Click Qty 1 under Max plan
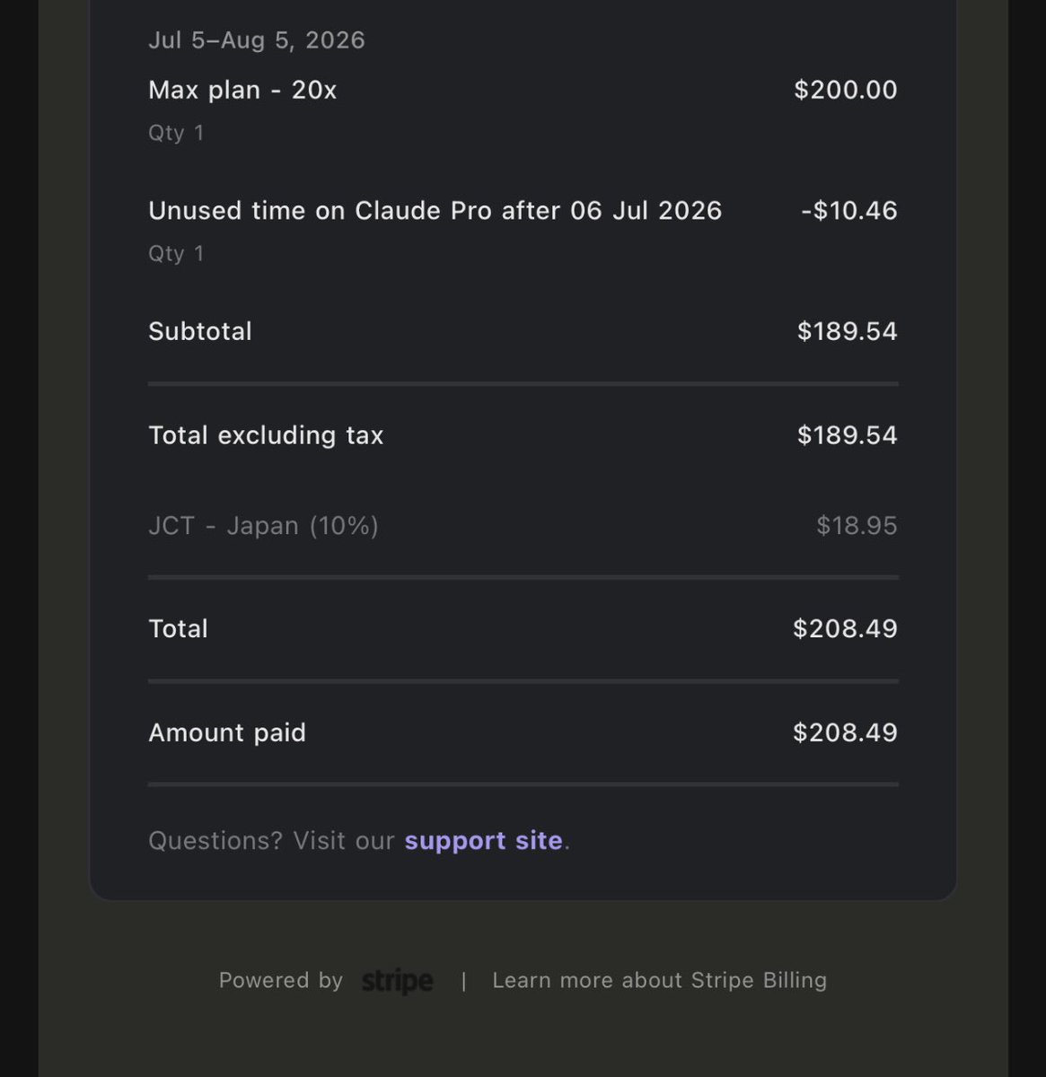 [x=176, y=133]
